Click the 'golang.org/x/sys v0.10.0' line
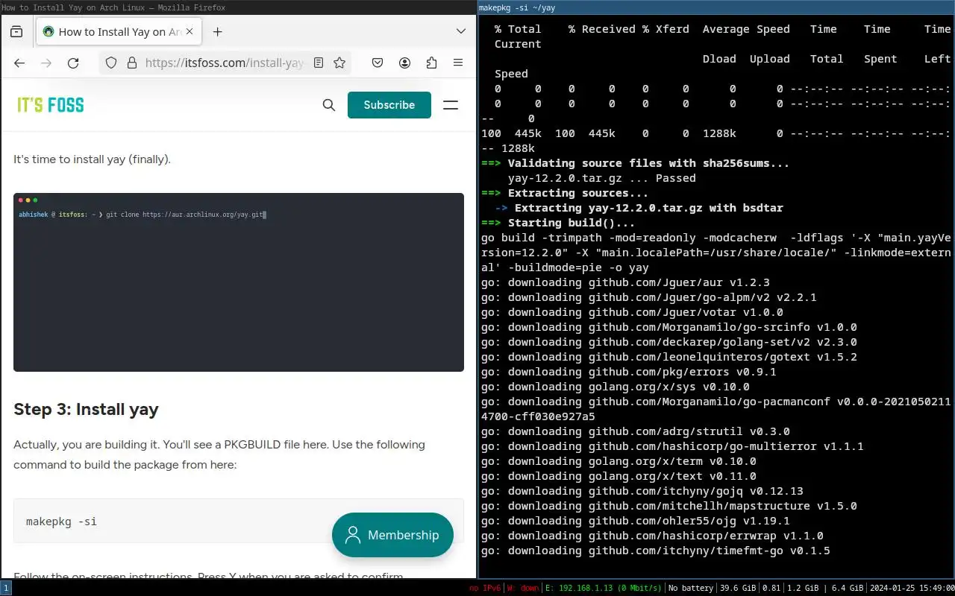The width and height of the screenshot is (955, 596). pos(616,387)
